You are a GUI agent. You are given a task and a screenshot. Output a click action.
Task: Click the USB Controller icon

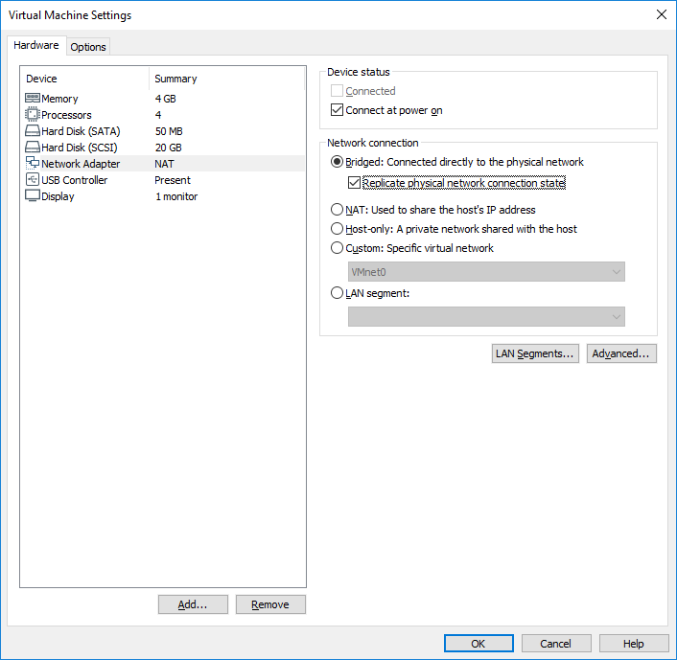[33, 179]
